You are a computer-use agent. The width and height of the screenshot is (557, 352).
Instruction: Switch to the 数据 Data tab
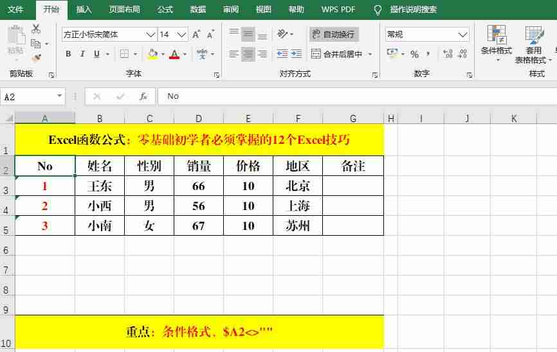click(198, 9)
